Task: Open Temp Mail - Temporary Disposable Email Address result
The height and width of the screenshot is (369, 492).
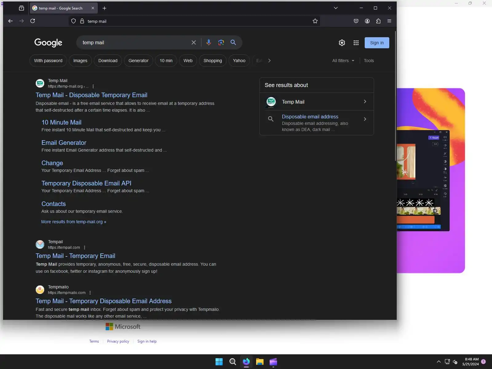Action: pyautogui.click(x=104, y=301)
